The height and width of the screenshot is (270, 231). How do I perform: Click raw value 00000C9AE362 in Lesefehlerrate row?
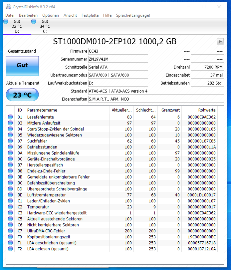coord(202,117)
